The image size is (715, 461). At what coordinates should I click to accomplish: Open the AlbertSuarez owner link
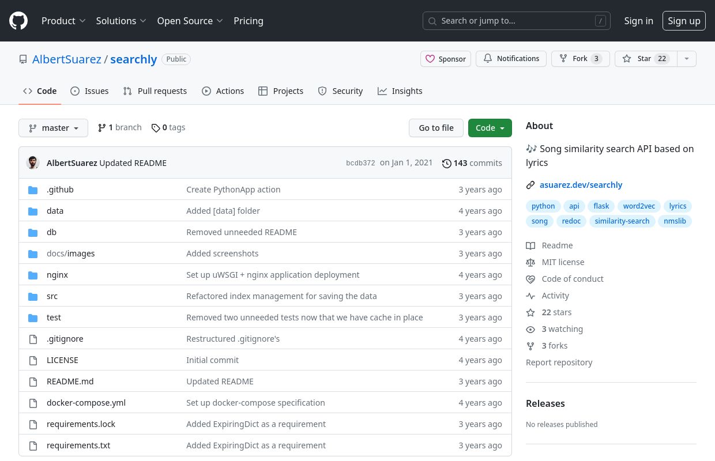point(67,59)
